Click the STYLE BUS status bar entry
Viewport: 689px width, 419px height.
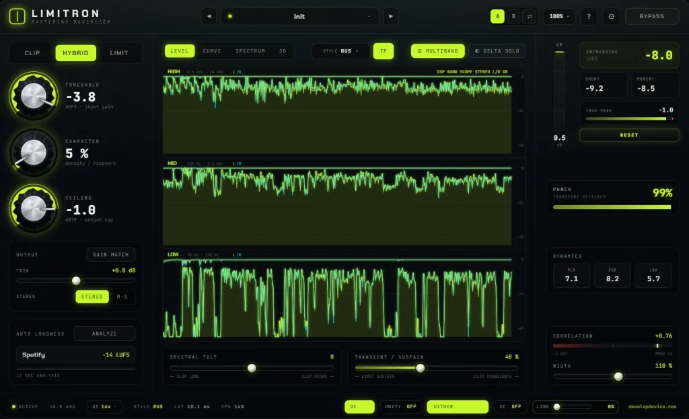pos(148,407)
